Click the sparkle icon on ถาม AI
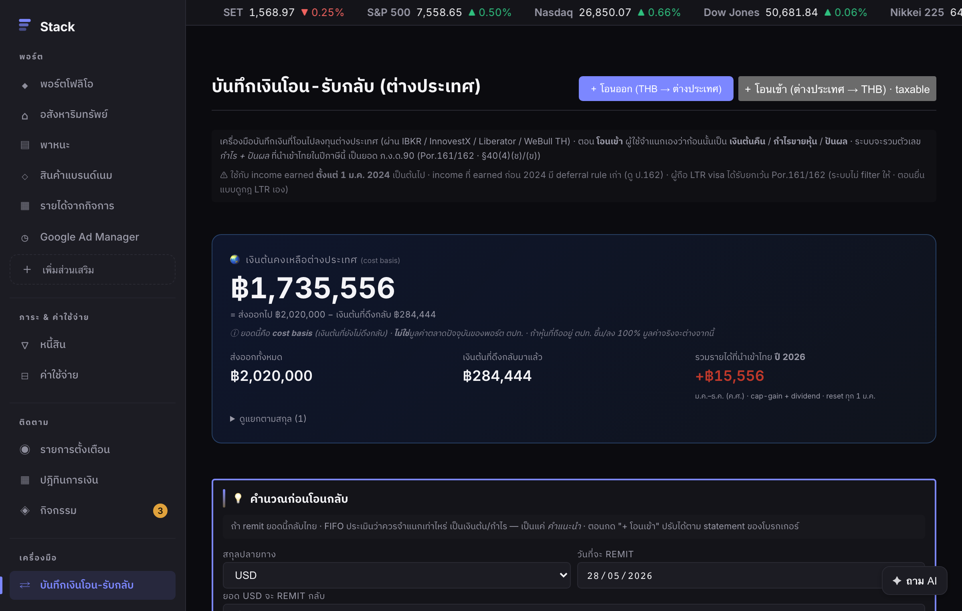The width and height of the screenshot is (962, 611). (x=897, y=581)
